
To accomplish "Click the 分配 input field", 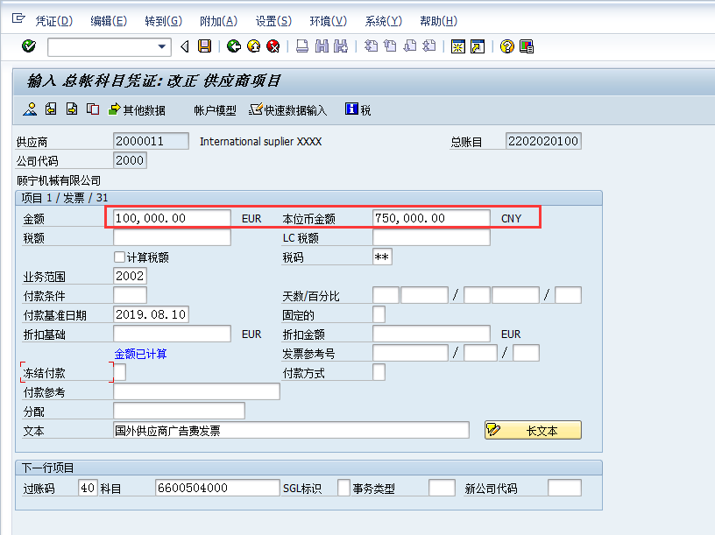I will [x=180, y=411].
